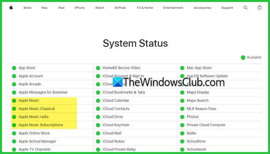Open the shopping bag icon
The height and width of the screenshot is (154, 270).
[259, 7]
